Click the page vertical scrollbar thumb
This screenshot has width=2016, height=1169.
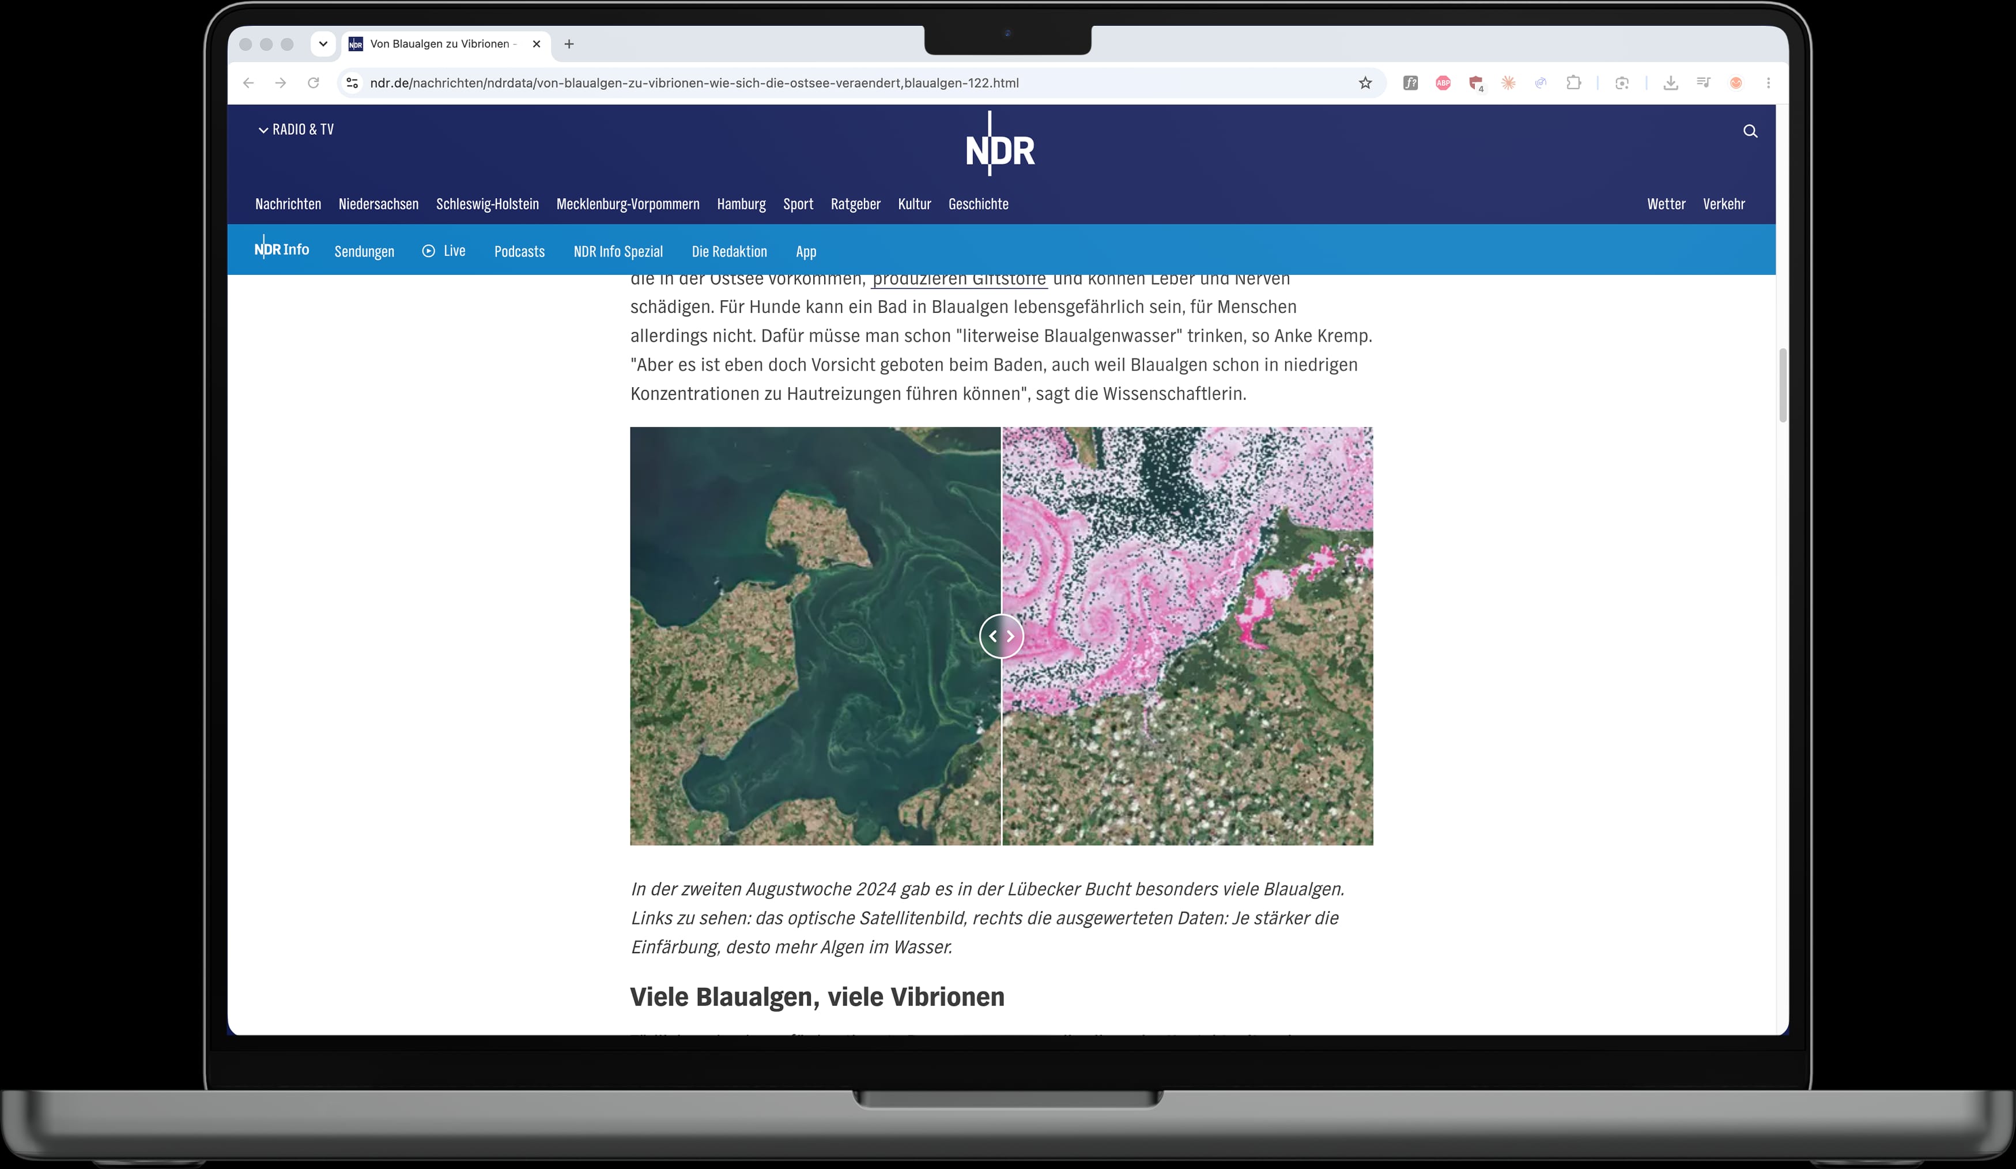1783,385
